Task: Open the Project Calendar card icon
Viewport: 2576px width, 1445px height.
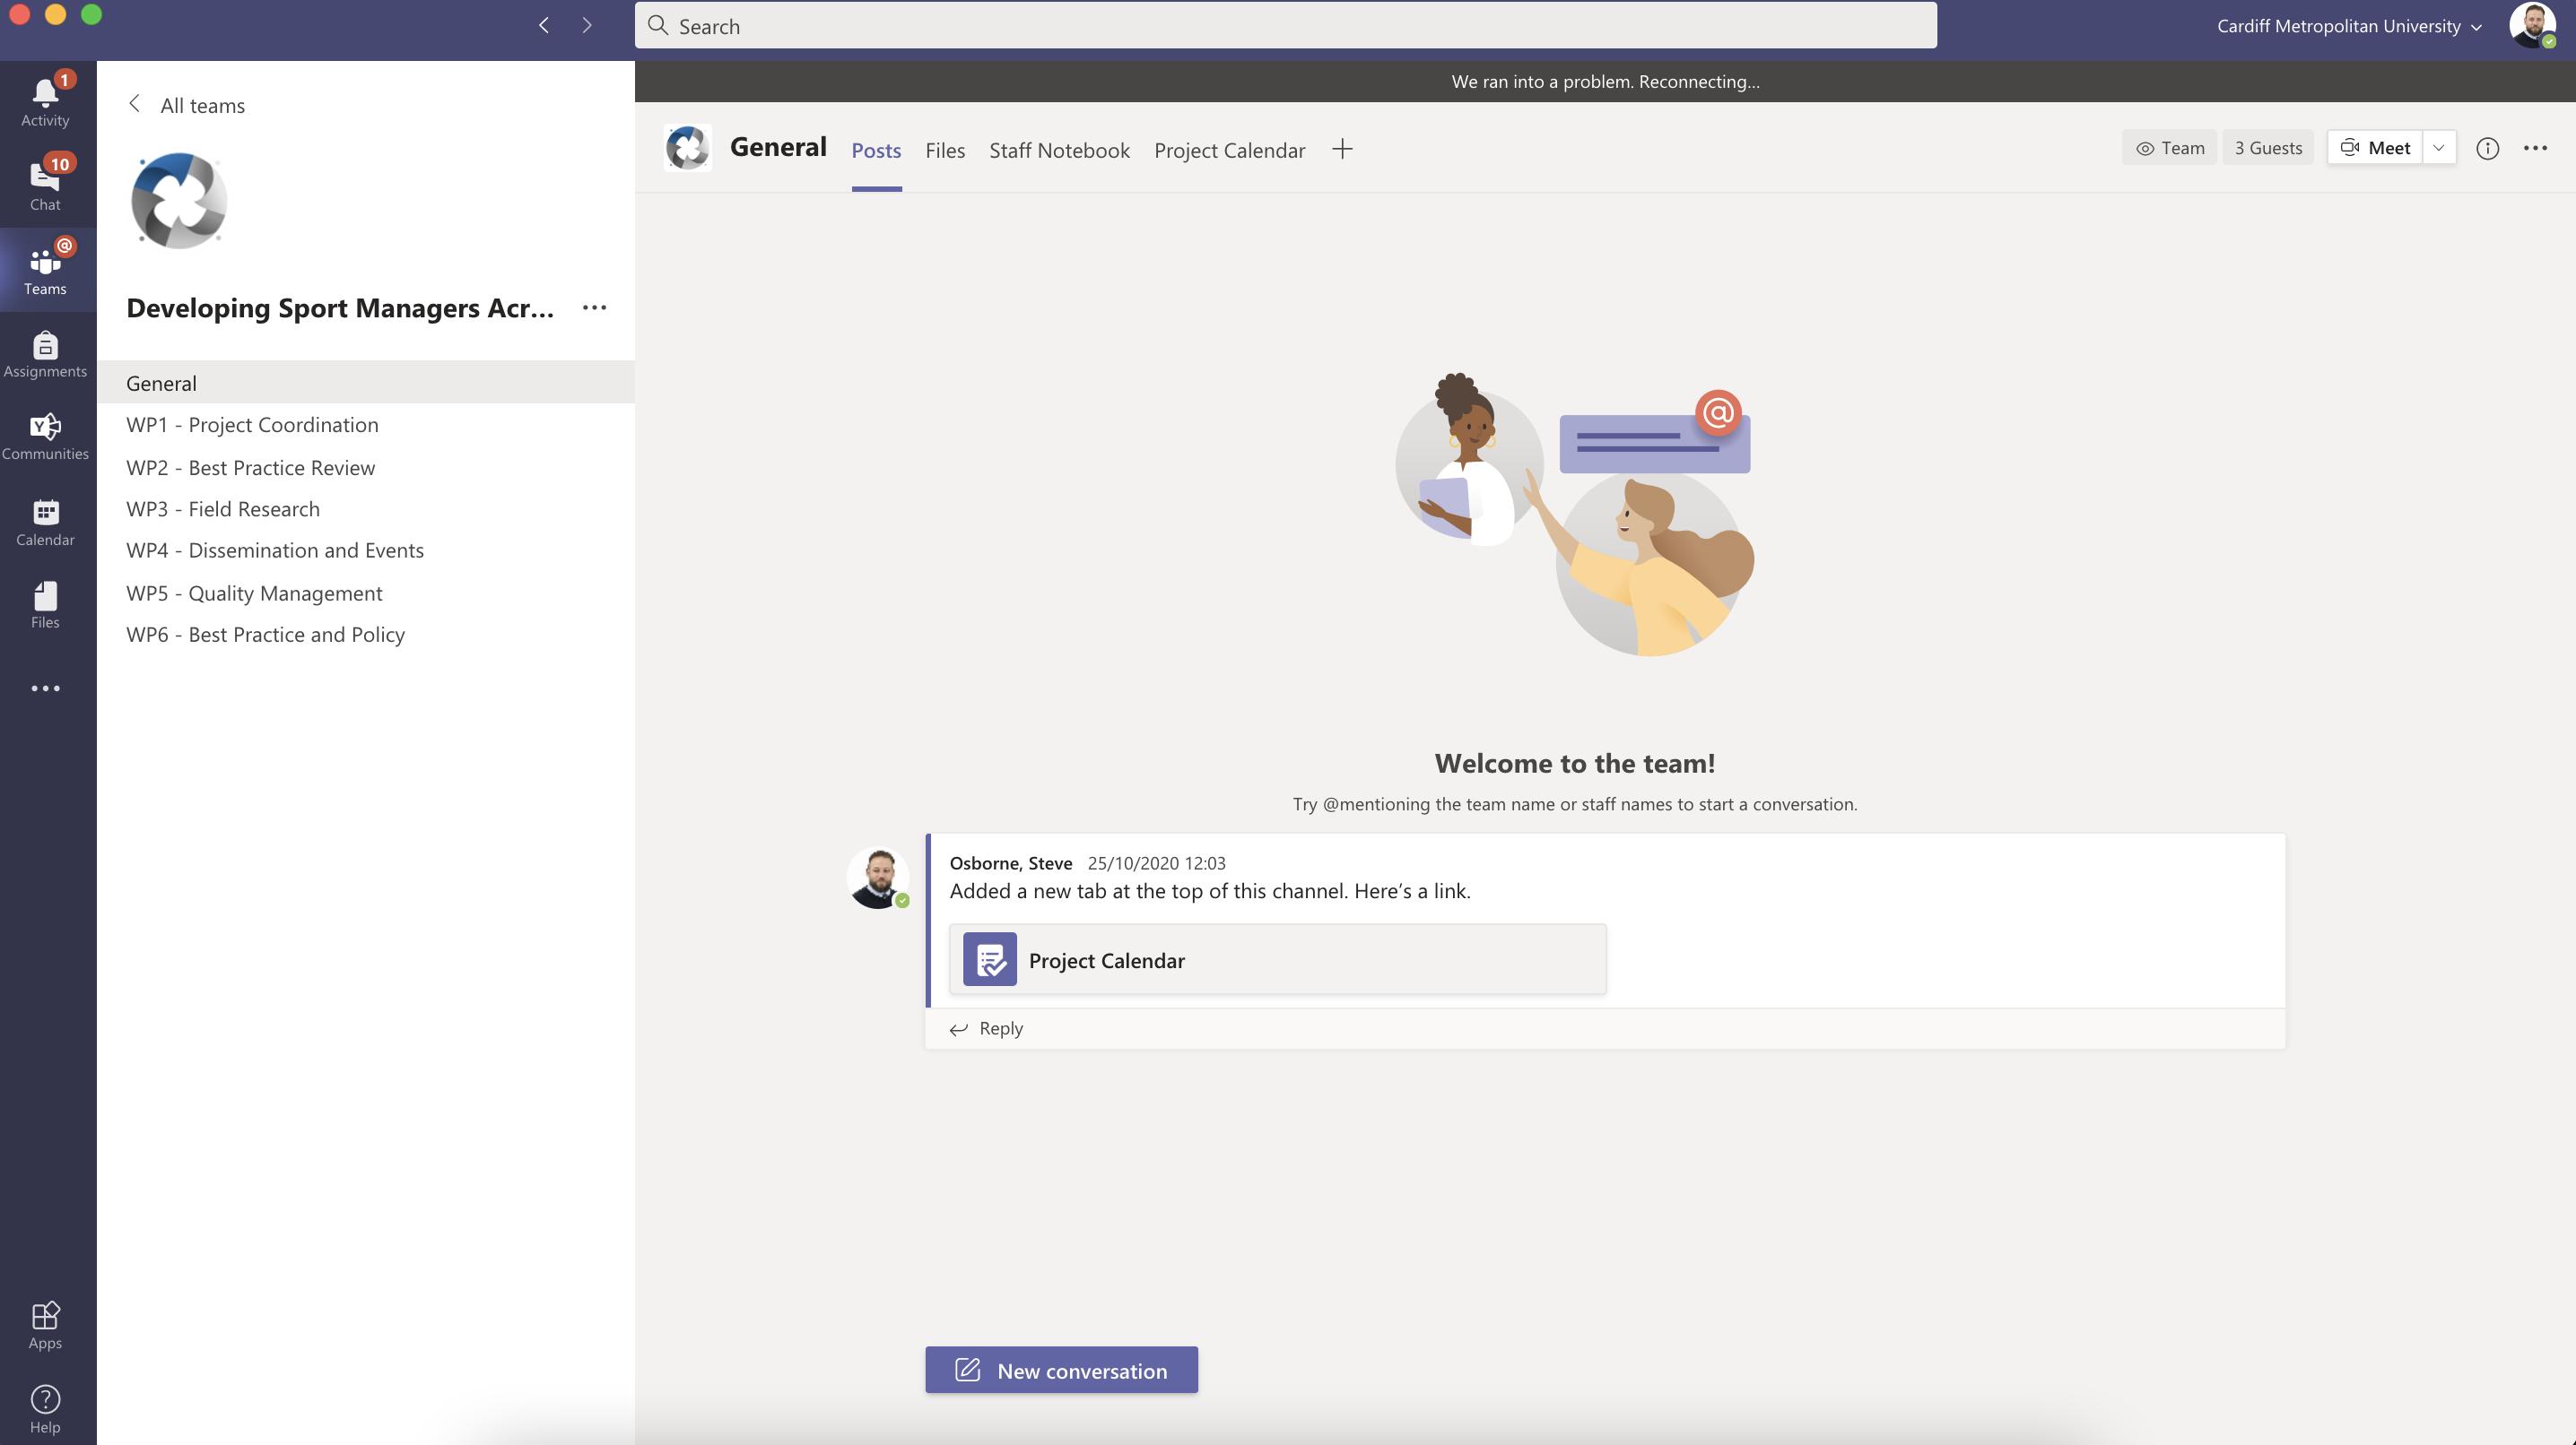Action: click(990, 959)
